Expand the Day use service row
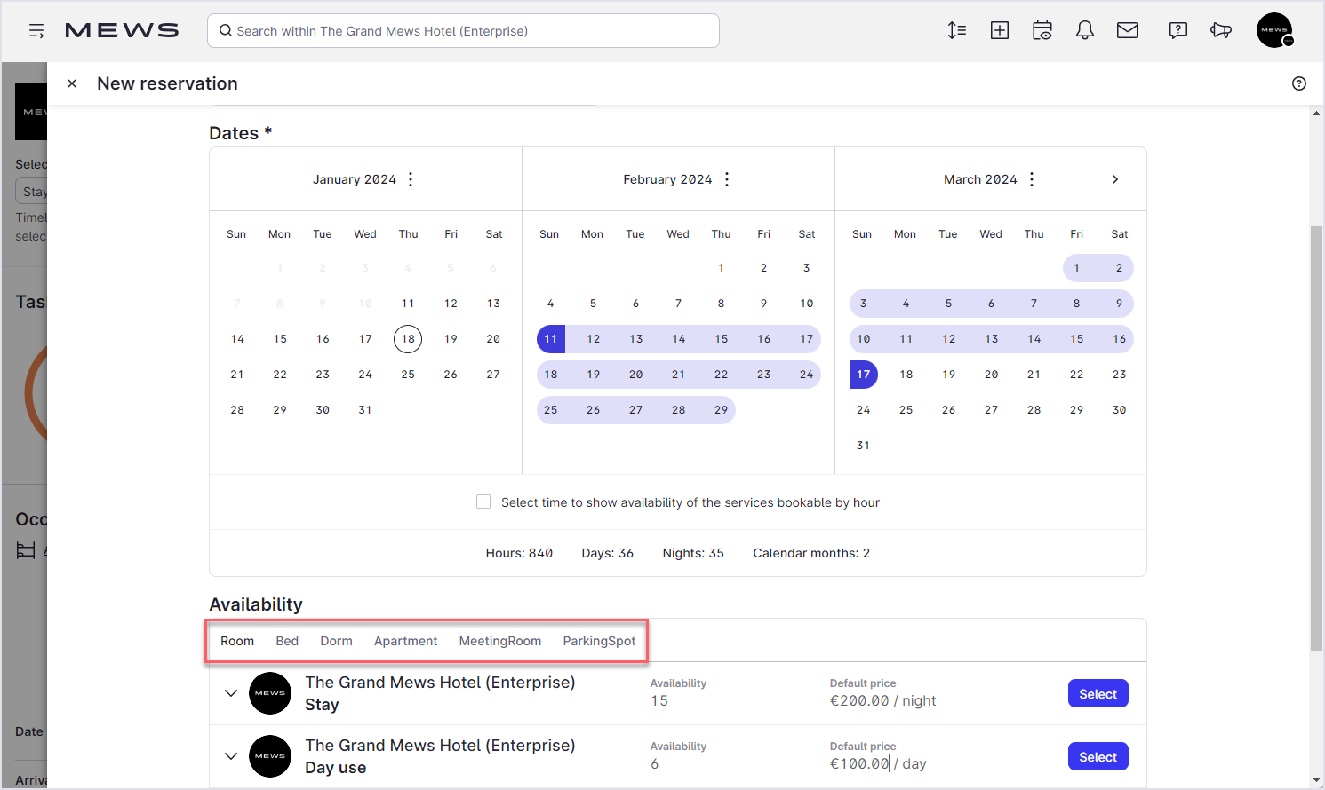Image resolution: width=1325 pixels, height=790 pixels. pos(231,756)
